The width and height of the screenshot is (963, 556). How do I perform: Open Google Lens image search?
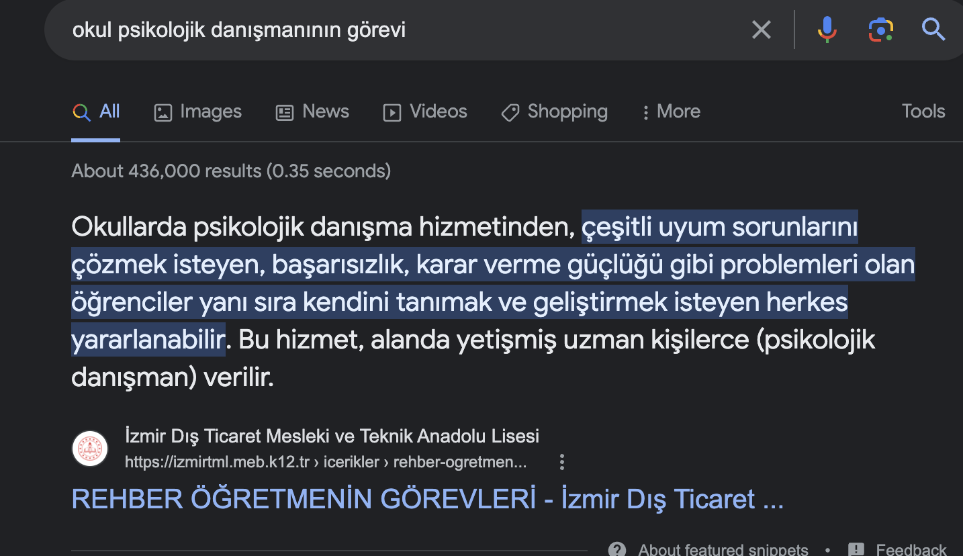coord(880,30)
